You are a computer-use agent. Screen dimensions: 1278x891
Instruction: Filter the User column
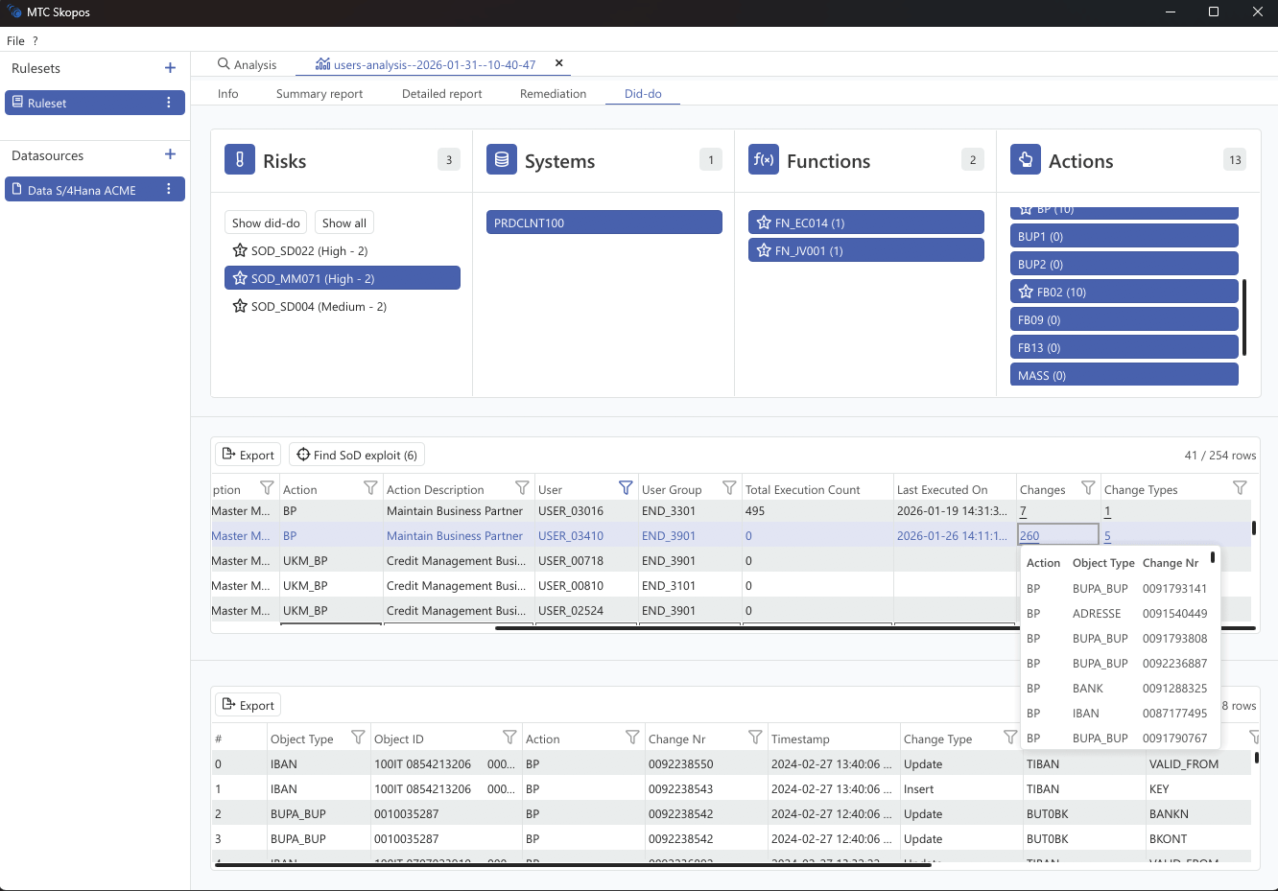click(x=626, y=488)
